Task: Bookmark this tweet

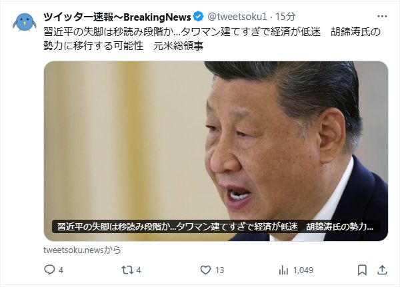Action: click(362, 270)
